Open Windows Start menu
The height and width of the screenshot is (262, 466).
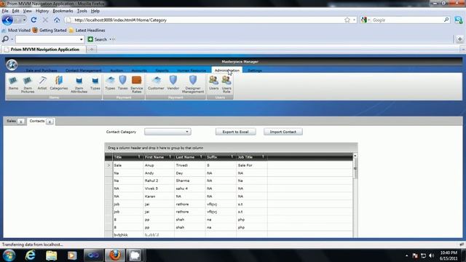pos(9,255)
